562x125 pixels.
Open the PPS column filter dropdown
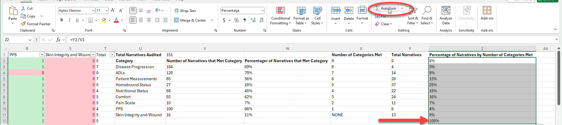(x=42, y=55)
